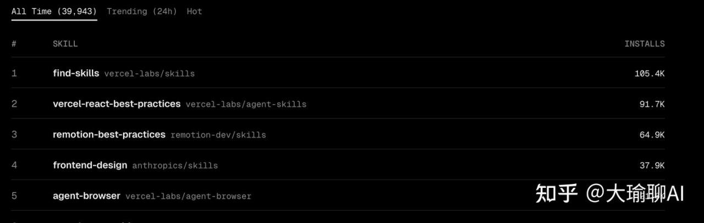Open the frontend-design skill
The height and width of the screenshot is (223, 704).
point(90,165)
